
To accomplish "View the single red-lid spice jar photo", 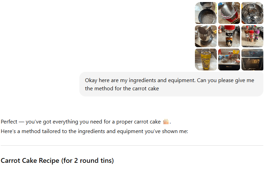I will pyautogui.click(x=229, y=36).
